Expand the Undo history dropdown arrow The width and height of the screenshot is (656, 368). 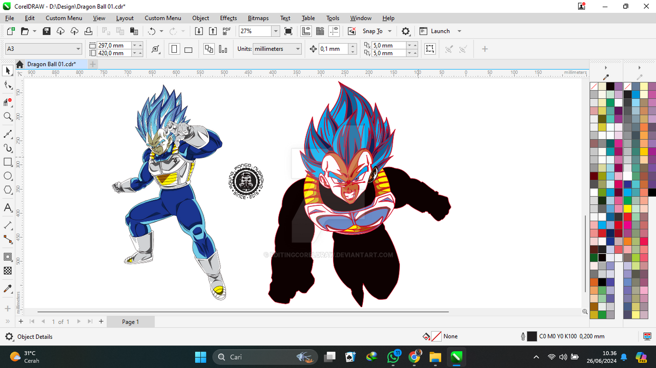coord(161,31)
